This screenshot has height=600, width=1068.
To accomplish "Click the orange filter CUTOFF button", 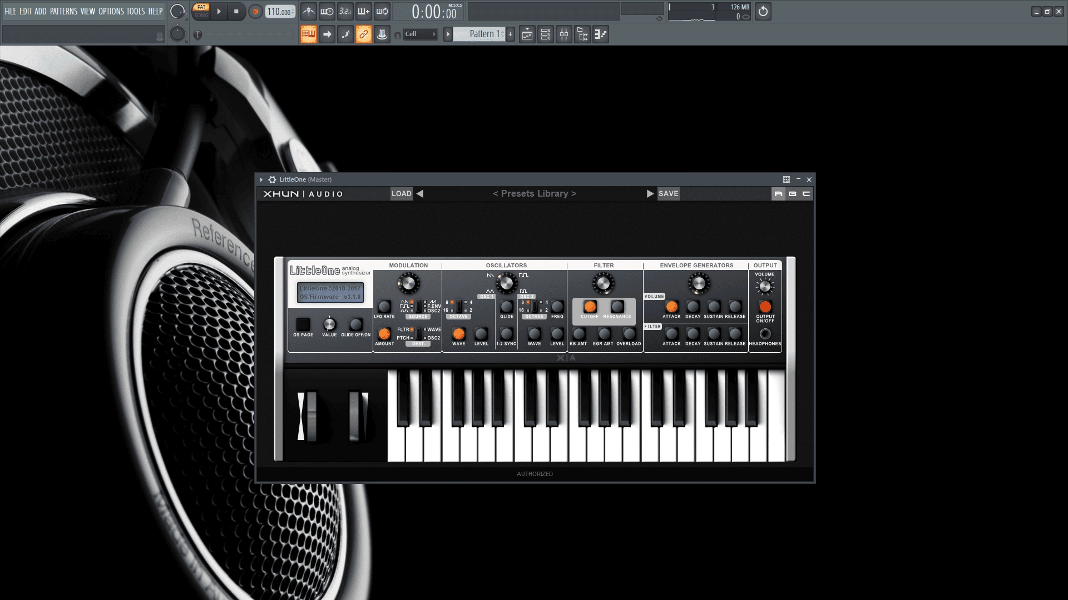I will 590,307.
